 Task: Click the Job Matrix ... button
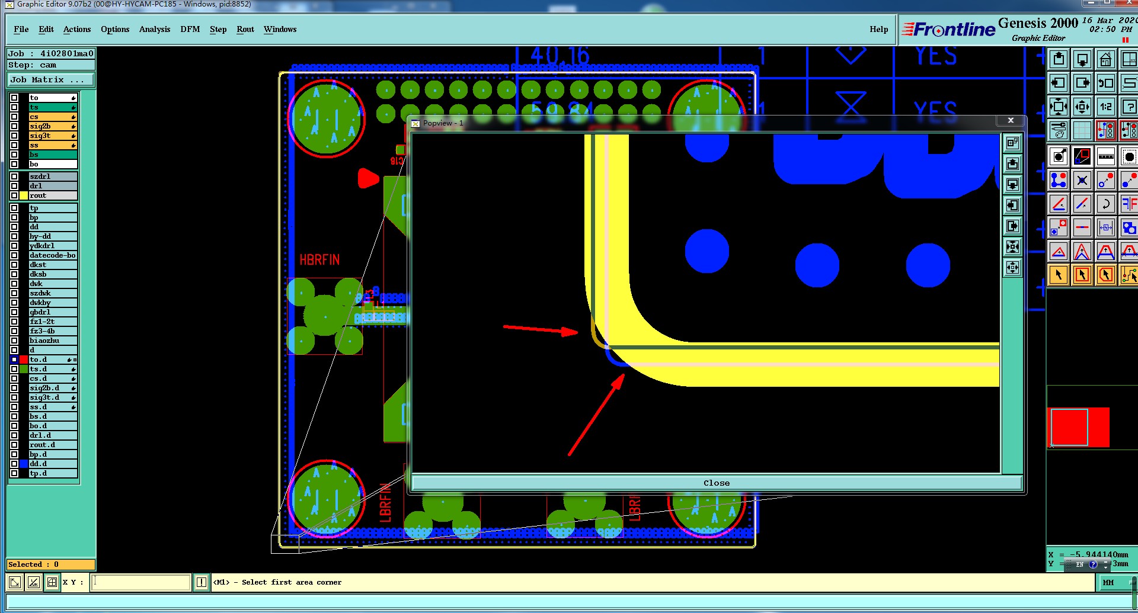coord(51,79)
